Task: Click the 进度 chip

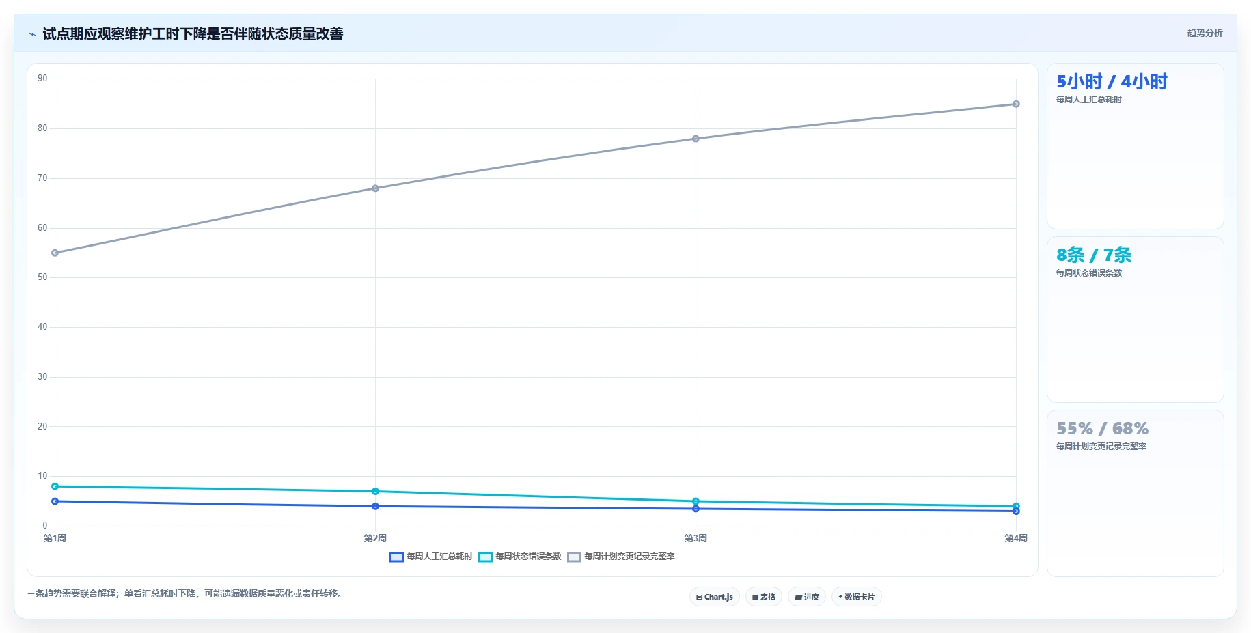Action: pos(807,597)
